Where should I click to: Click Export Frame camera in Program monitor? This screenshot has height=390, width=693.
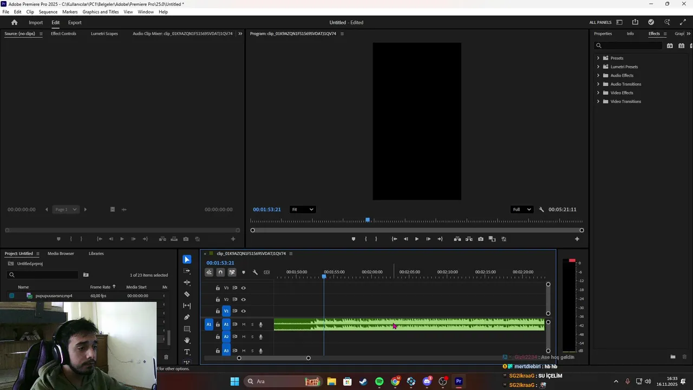(481, 239)
